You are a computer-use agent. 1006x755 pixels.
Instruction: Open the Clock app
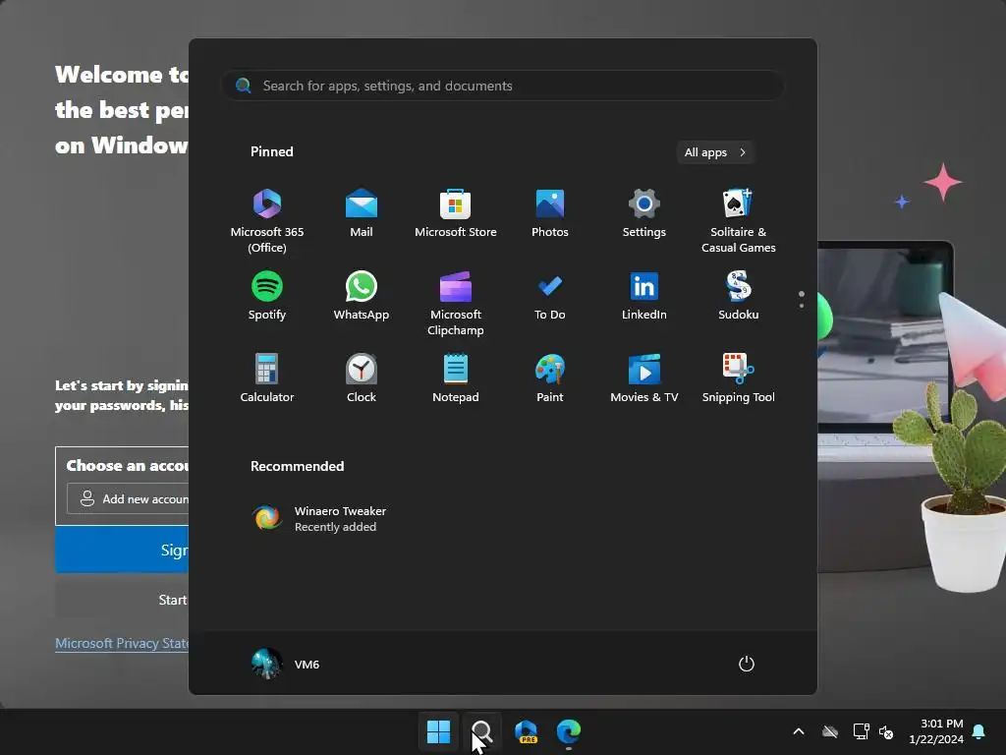tap(362, 378)
